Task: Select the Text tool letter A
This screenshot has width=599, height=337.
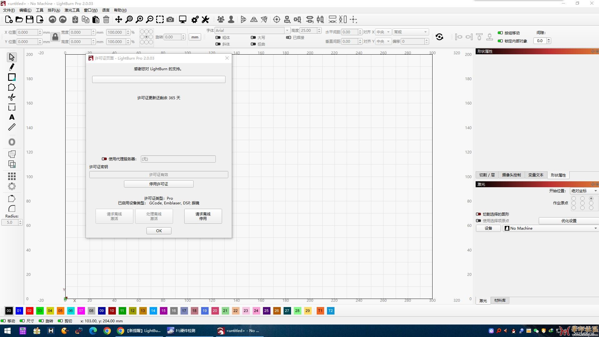Action: (x=12, y=117)
